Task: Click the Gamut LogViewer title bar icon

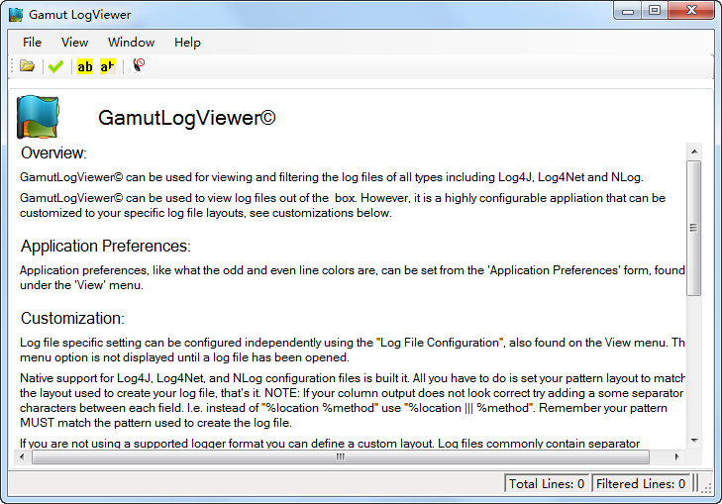Action: pos(16,14)
